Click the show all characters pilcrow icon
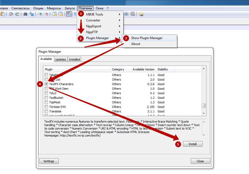The image size is (249, 174). 75,14
